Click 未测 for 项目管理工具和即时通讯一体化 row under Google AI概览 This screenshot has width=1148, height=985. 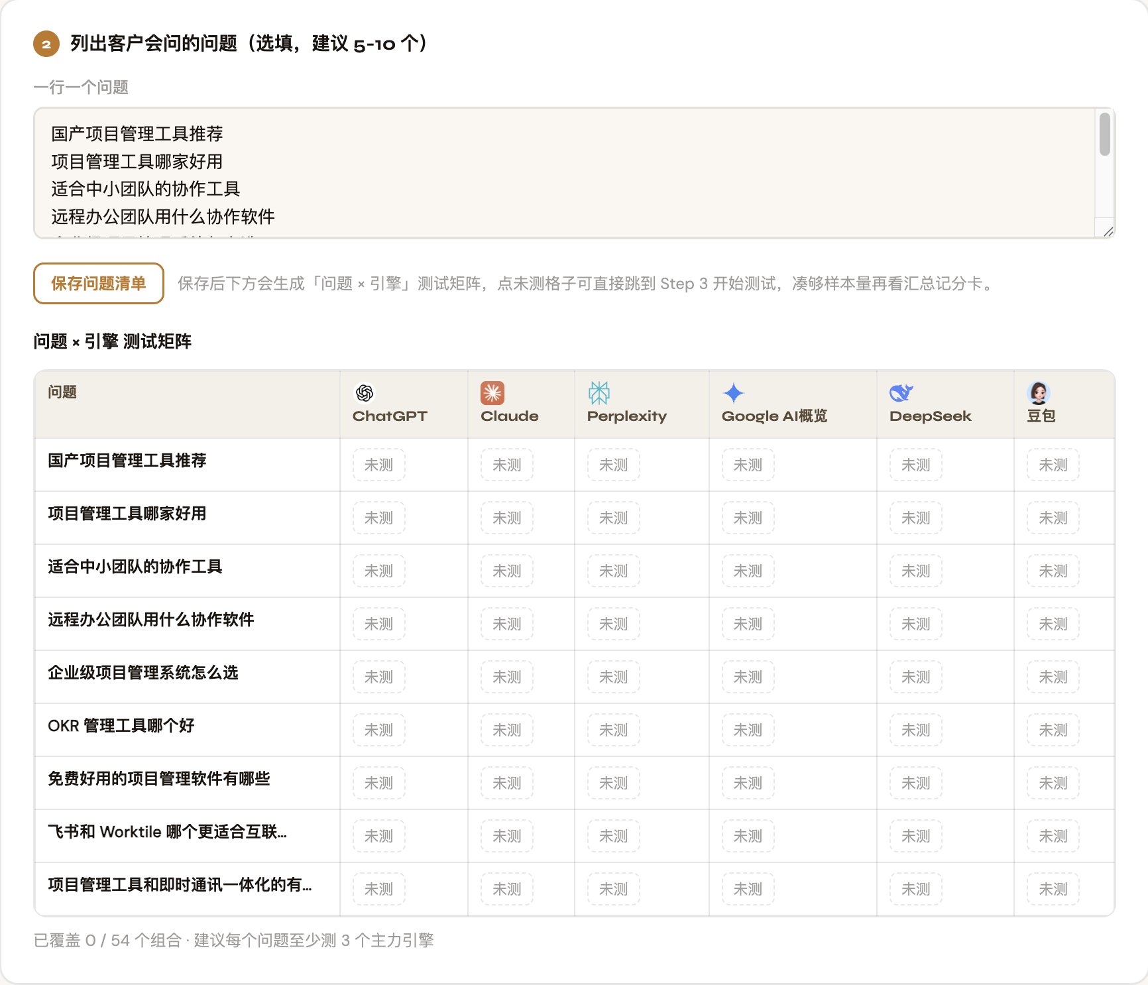pyautogui.click(x=748, y=889)
